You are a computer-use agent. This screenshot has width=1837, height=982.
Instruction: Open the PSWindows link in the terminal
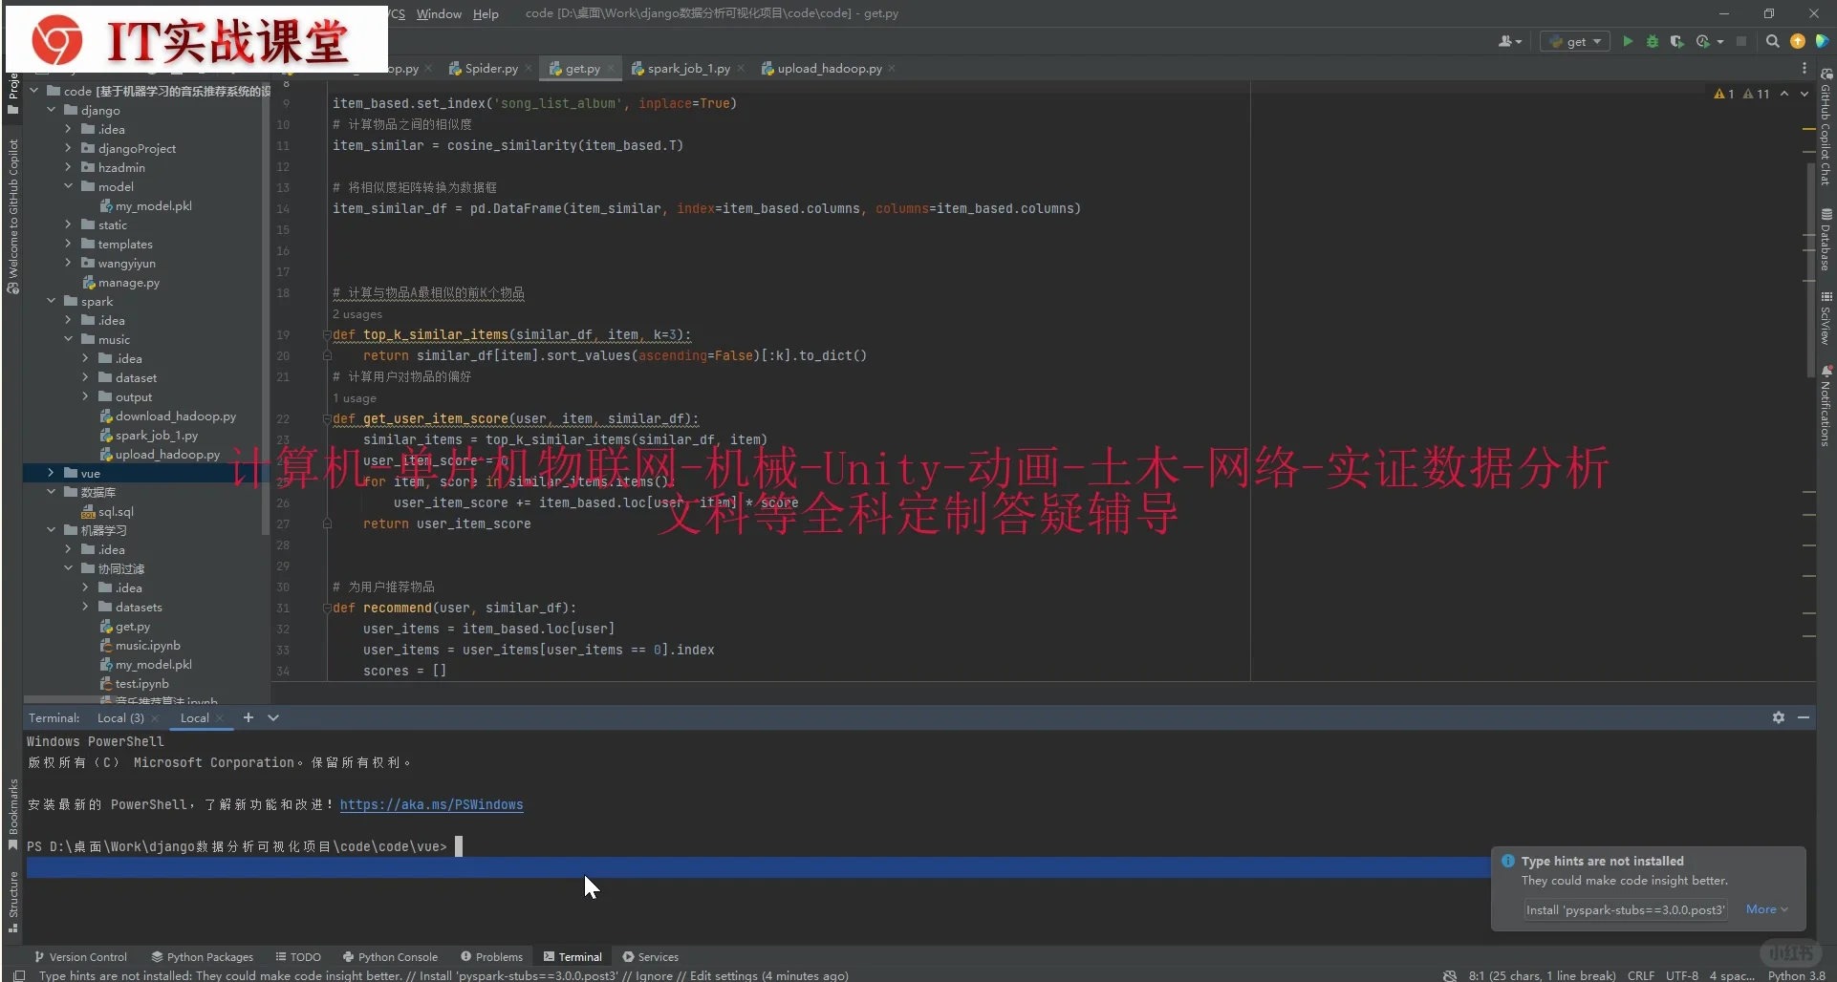tap(431, 804)
